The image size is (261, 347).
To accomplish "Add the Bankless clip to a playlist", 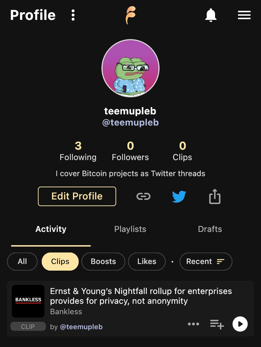I will [217, 324].
